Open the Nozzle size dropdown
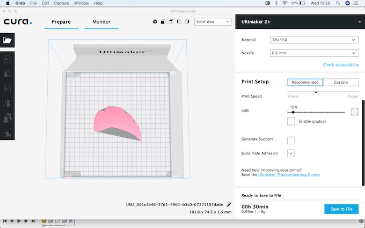 [314, 53]
